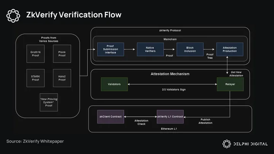
Task: Click the "ZkVerify Verification Flow" title
Action: point(74,15)
